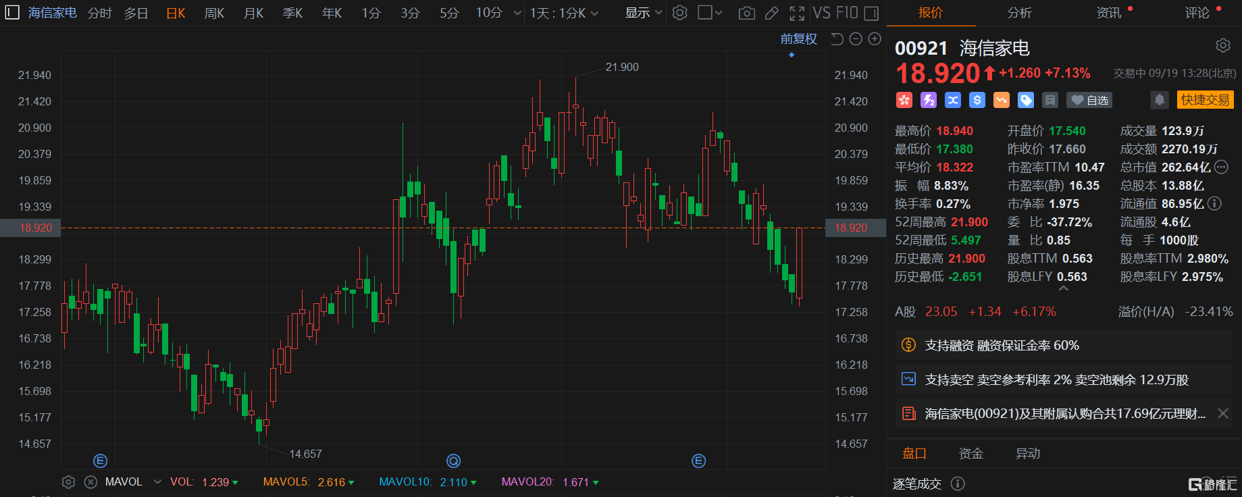The image size is (1242, 497).
Task: Click the purple lightning Level 2 icon
Action: click(929, 100)
